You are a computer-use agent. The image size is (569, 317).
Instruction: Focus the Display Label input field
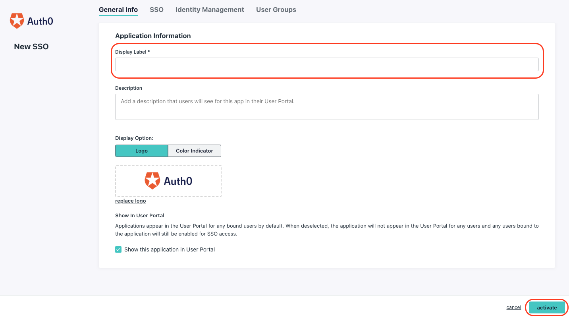point(326,64)
